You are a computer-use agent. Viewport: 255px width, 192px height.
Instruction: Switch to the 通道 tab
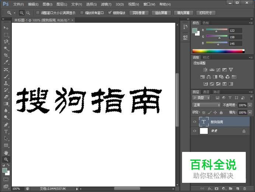tap(206, 92)
